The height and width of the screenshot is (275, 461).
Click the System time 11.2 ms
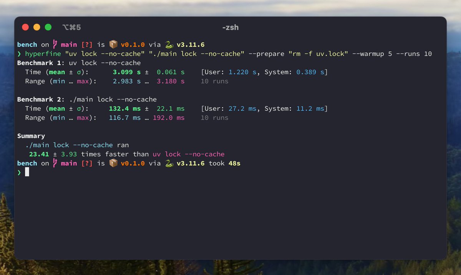click(x=310, y=108)
